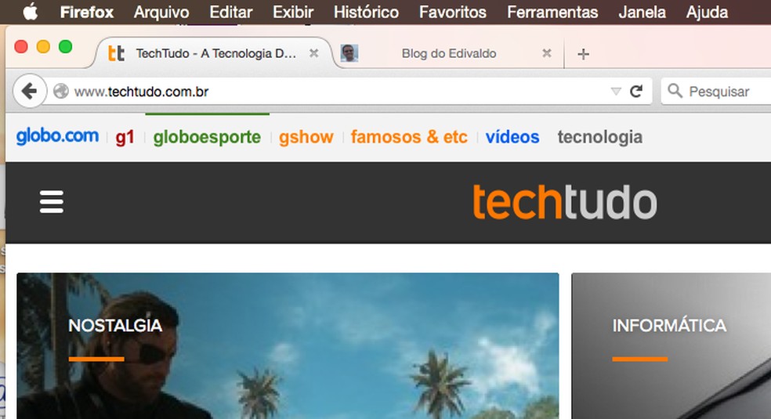Image resolution: width=771 pixels, height=419 pixels.
Task: Click the Blog do Edivaldo tab avatar
Action: [x=349, y=53]
